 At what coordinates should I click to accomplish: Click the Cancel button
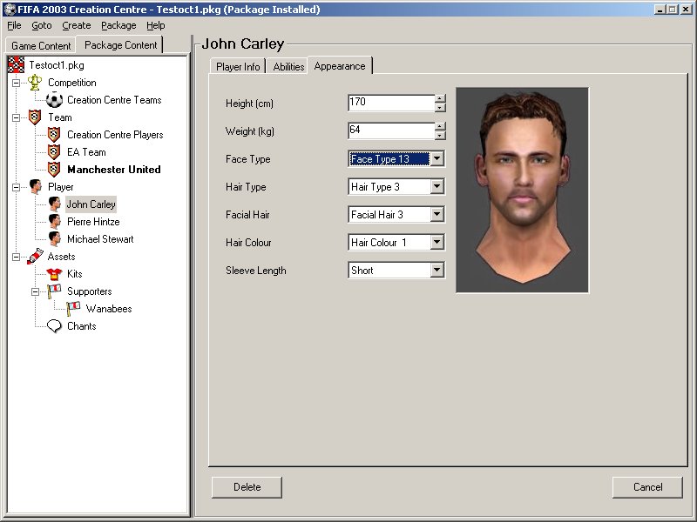pos(647,487)
